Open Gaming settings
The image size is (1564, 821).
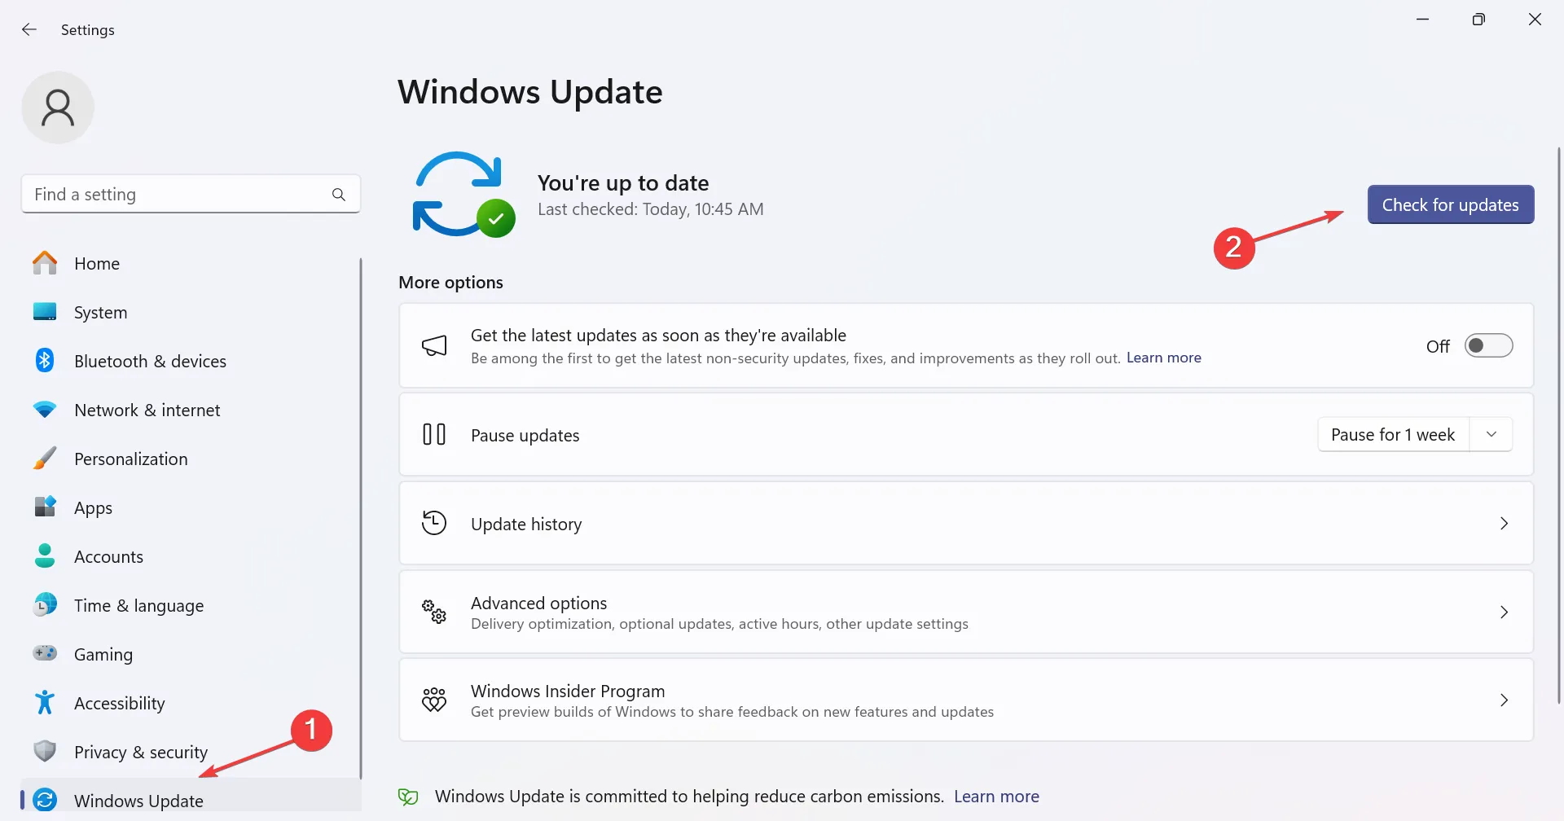(191, 654)
